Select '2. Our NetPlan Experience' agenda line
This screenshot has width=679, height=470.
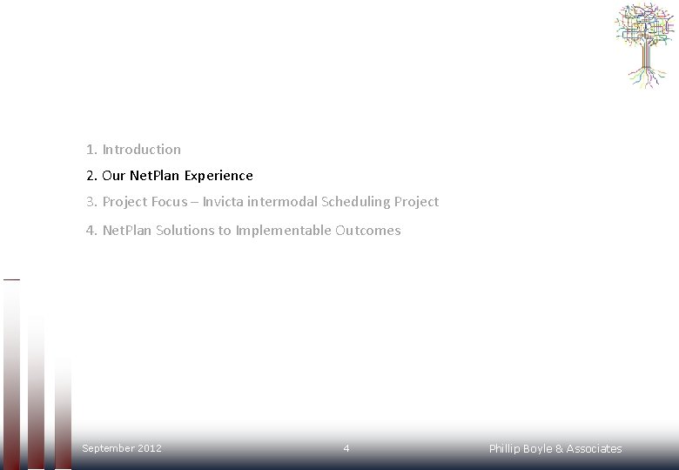[170, 175]
